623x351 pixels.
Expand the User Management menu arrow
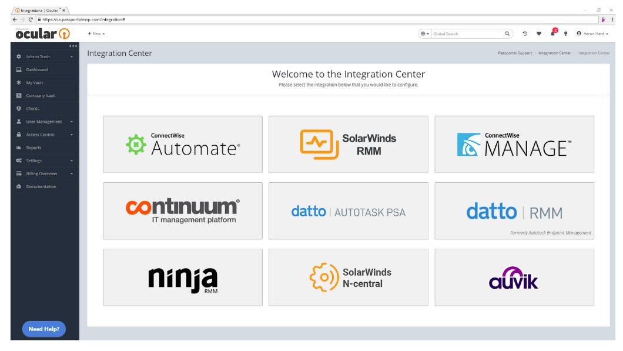(x=72, y=122)
